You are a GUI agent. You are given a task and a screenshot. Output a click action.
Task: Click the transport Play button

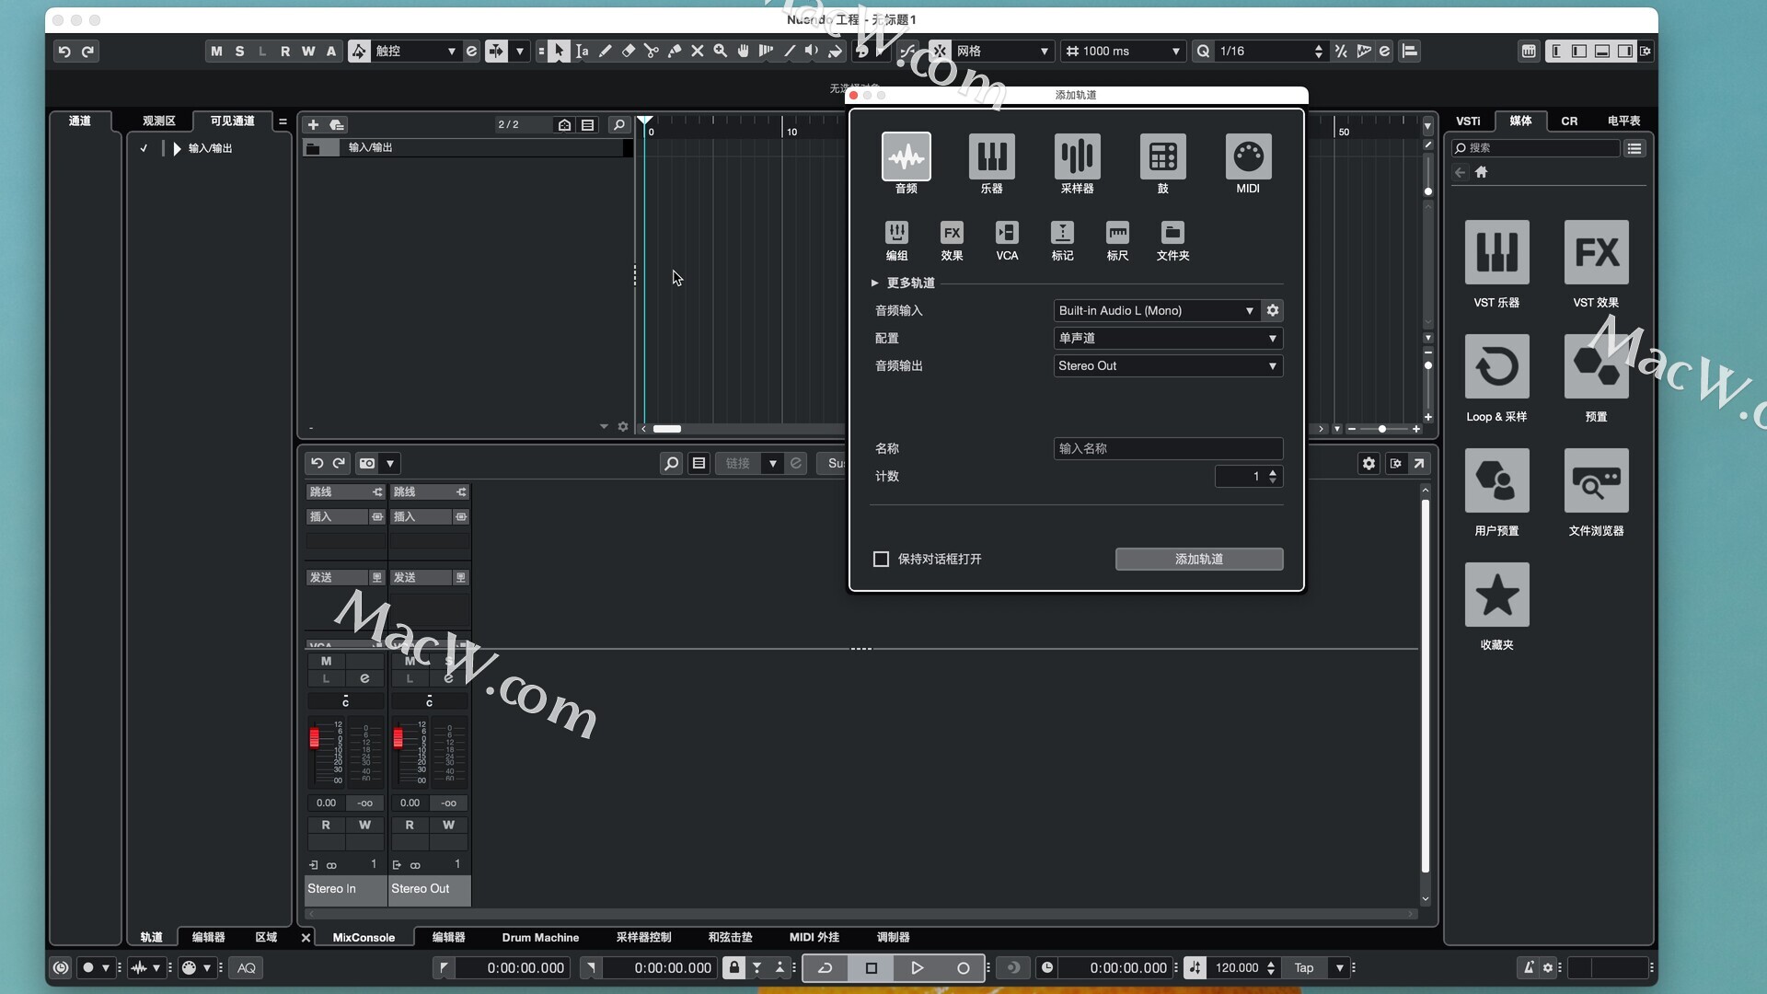coord(917,967)
